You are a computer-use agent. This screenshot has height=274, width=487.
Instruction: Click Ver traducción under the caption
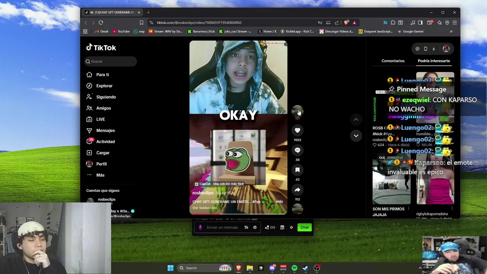coord(205,208)
